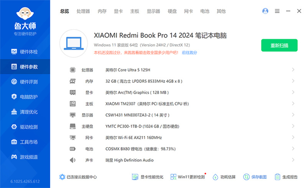Screen dimensions: 307x188
Task: Click the Windows 11 家庭版 64位 version line
Action: (142, 45)
